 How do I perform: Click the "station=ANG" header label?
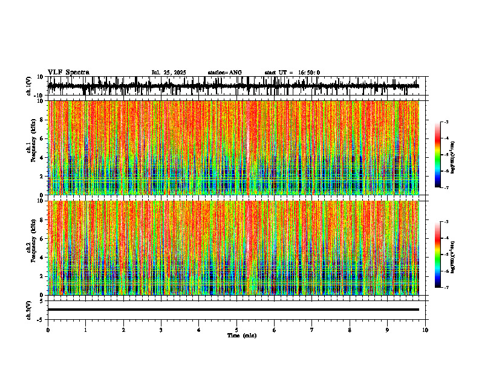(x=224, y=73)
